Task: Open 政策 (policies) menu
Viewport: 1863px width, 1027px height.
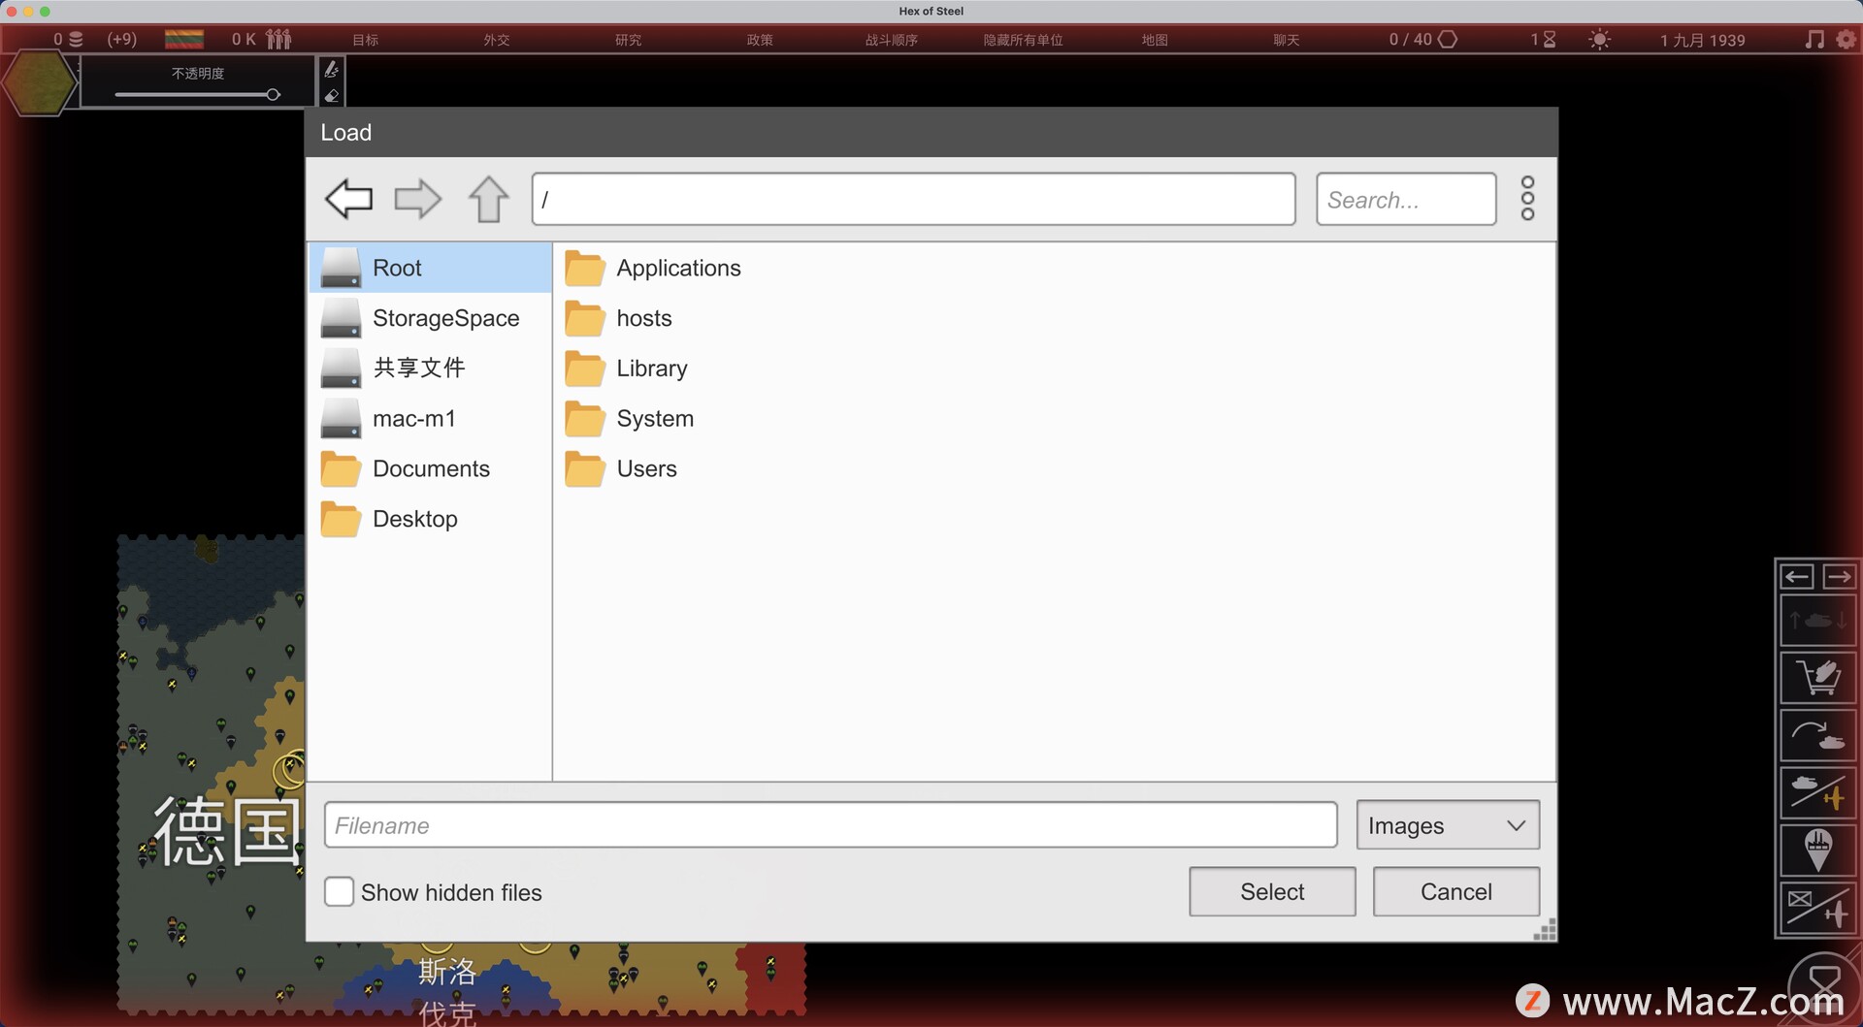Action: (x=760, y=40)
